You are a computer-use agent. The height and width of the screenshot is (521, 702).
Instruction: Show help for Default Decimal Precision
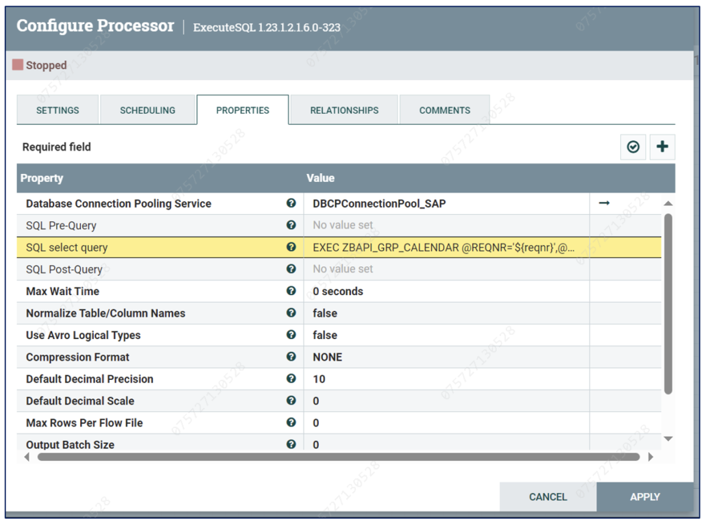click(291, 379)
